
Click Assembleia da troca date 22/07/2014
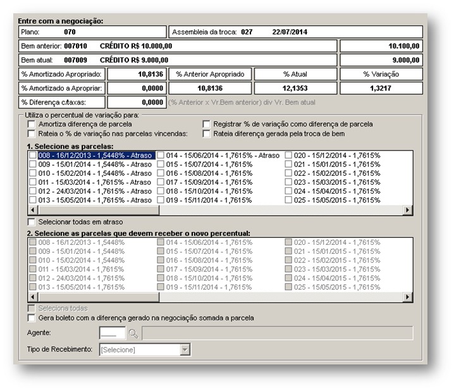[x=290, y=32]
